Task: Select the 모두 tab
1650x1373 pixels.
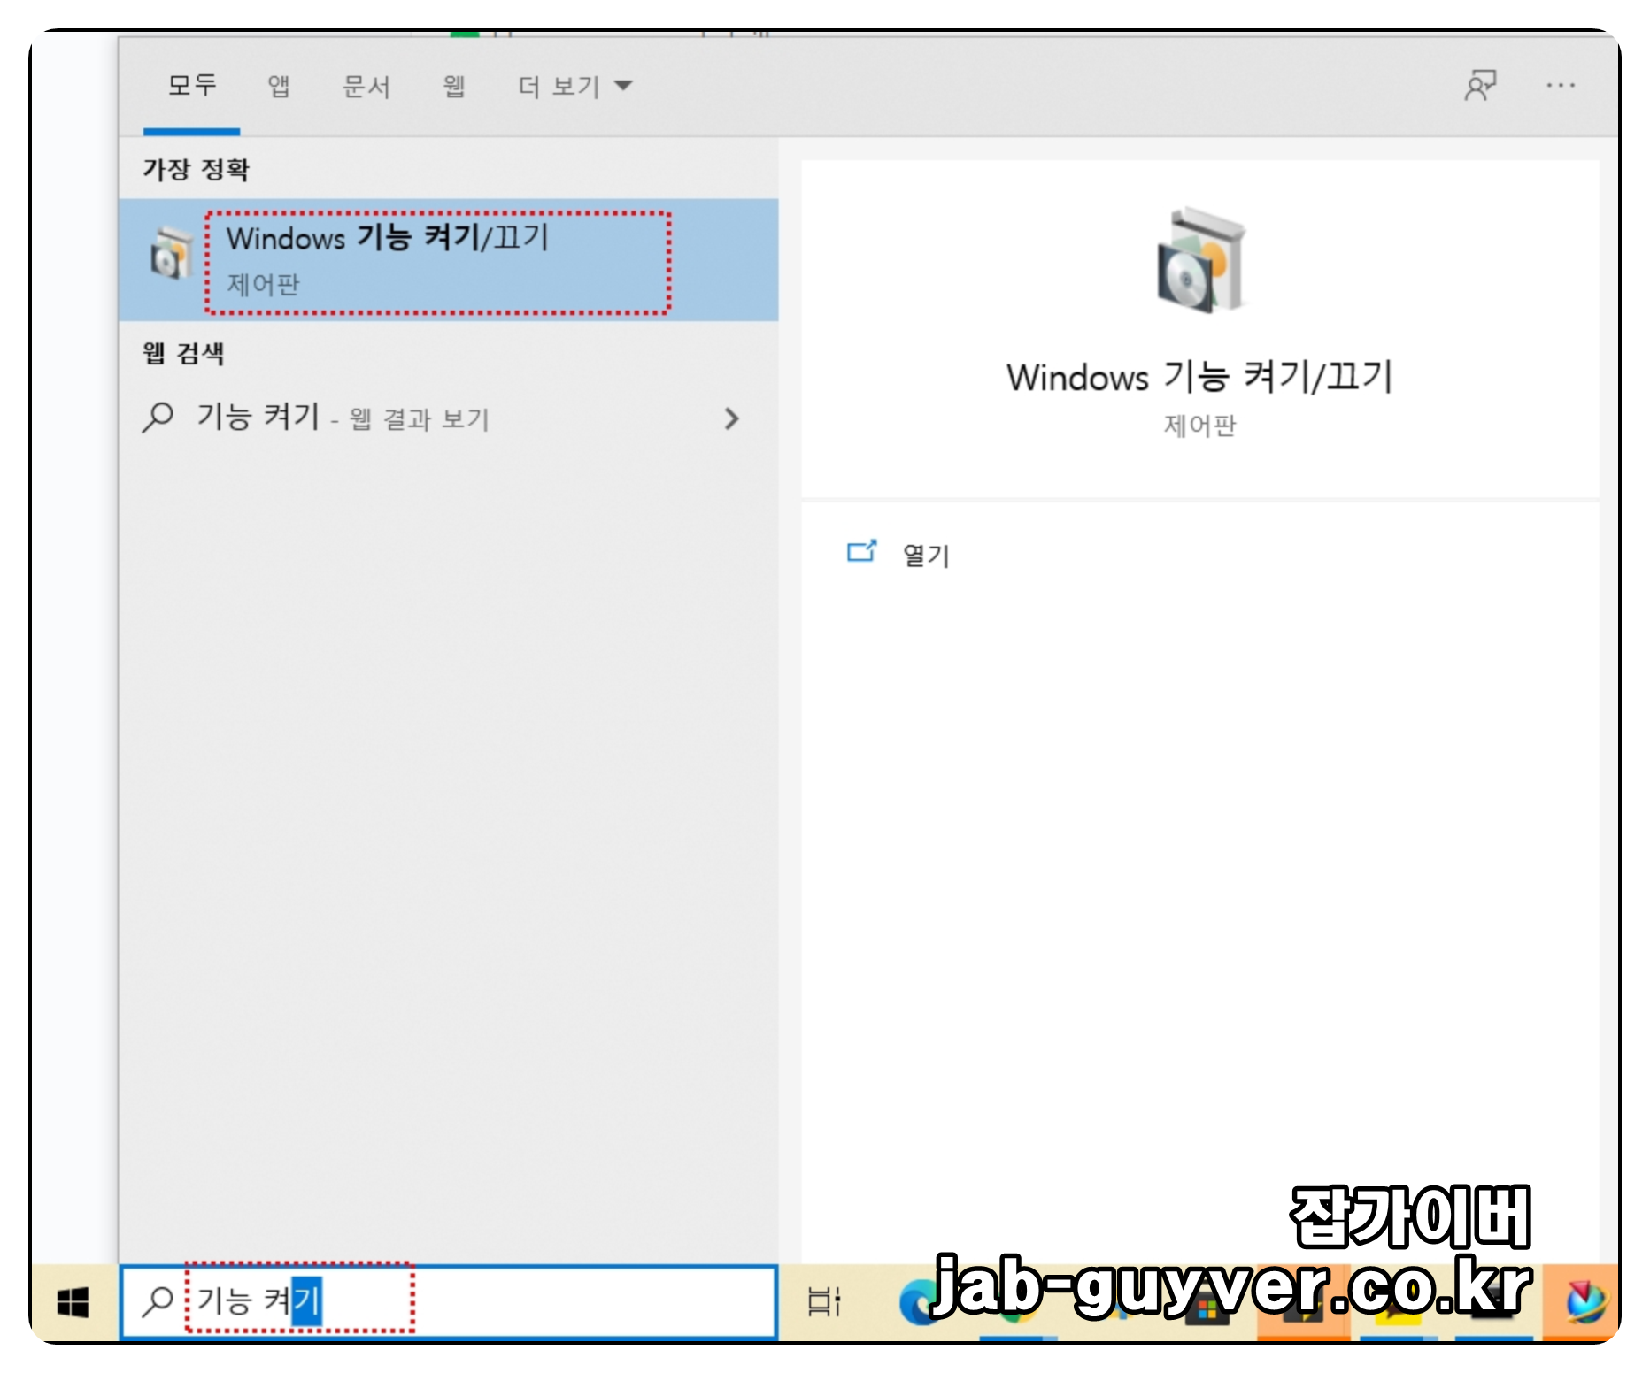Action: pyautogui.click(x=192, y=86)
